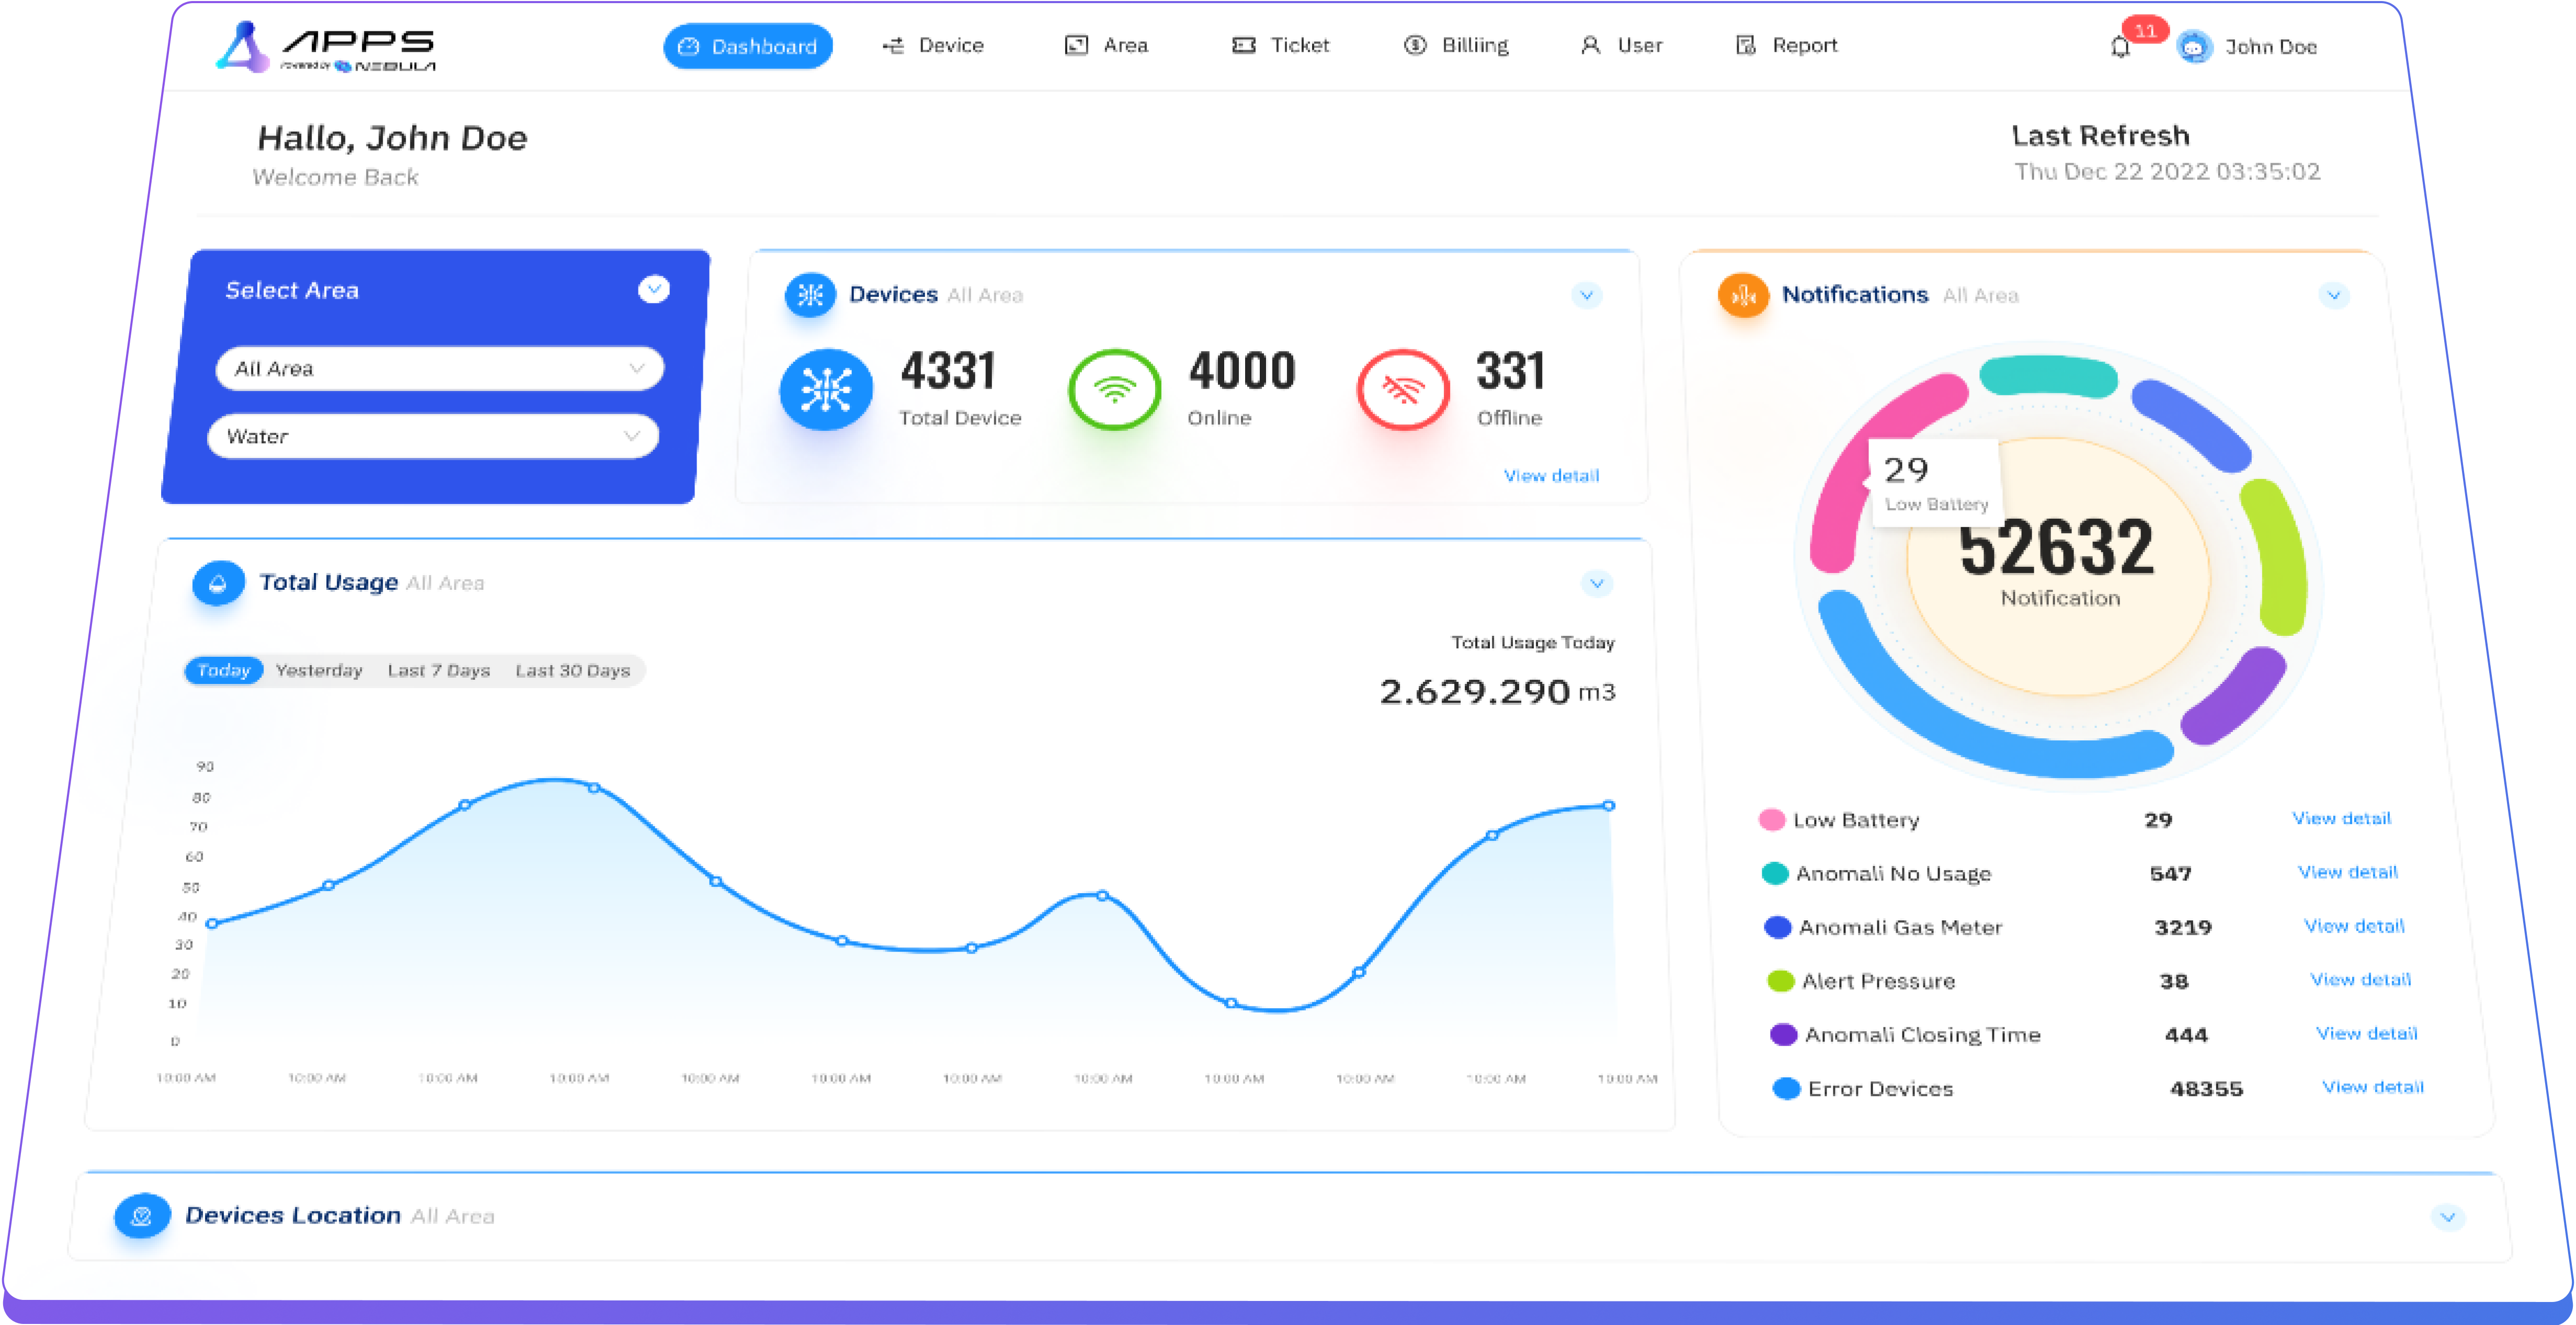Click the red 11 notification badge
Viewport: 2576px width, 1325px height.
pos(2144,30)
